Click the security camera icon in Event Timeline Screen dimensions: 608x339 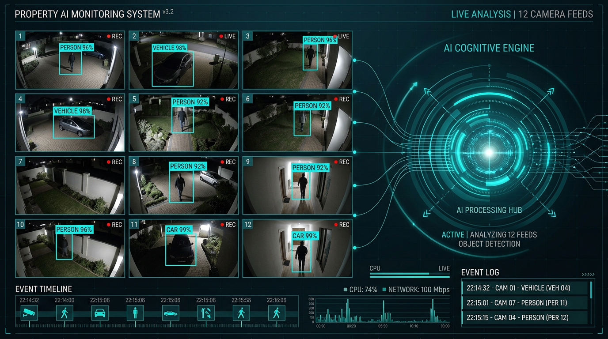29,313
